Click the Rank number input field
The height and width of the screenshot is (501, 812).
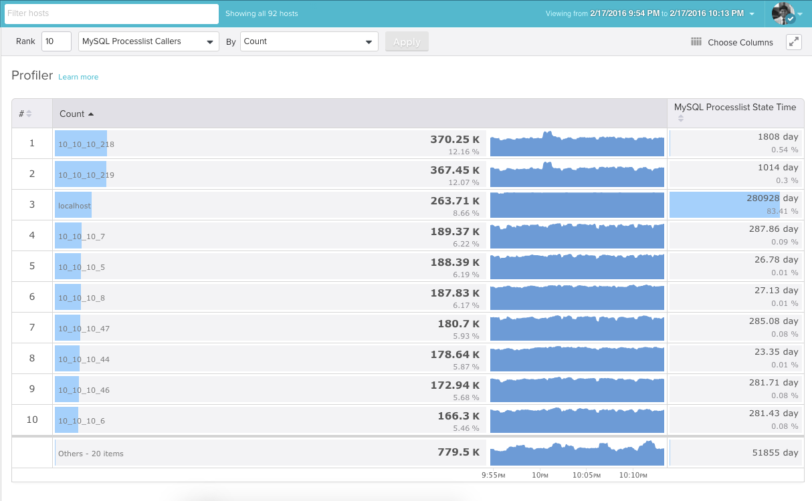[x=56, y=41]
